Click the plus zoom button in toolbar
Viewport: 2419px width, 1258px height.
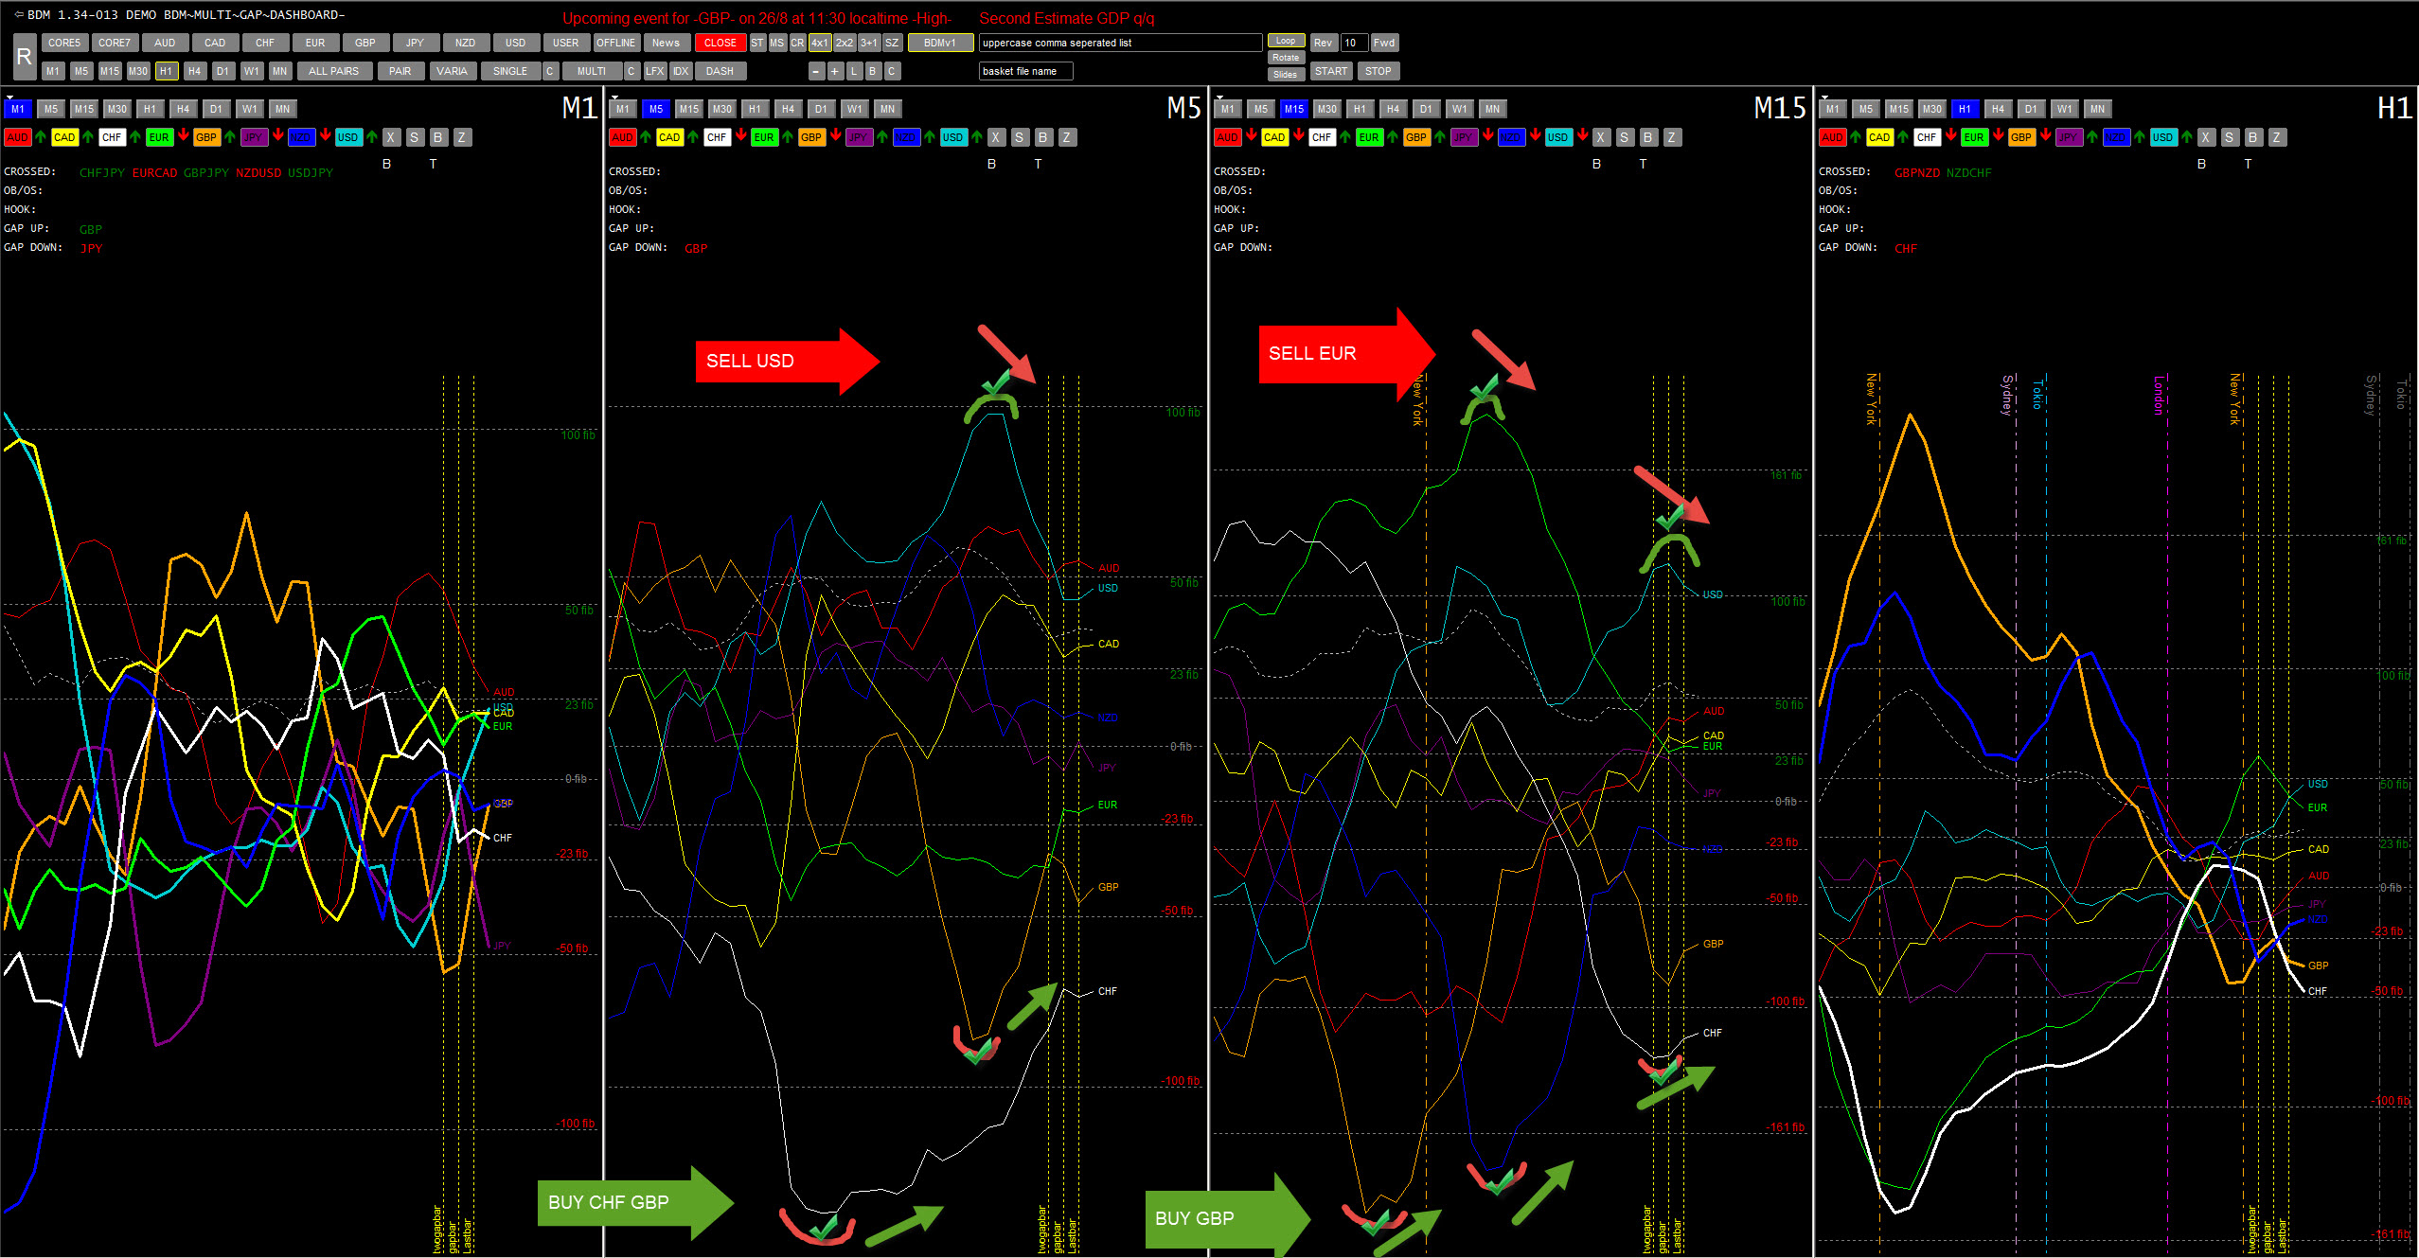pyautogui.click(x=835, y=71)
